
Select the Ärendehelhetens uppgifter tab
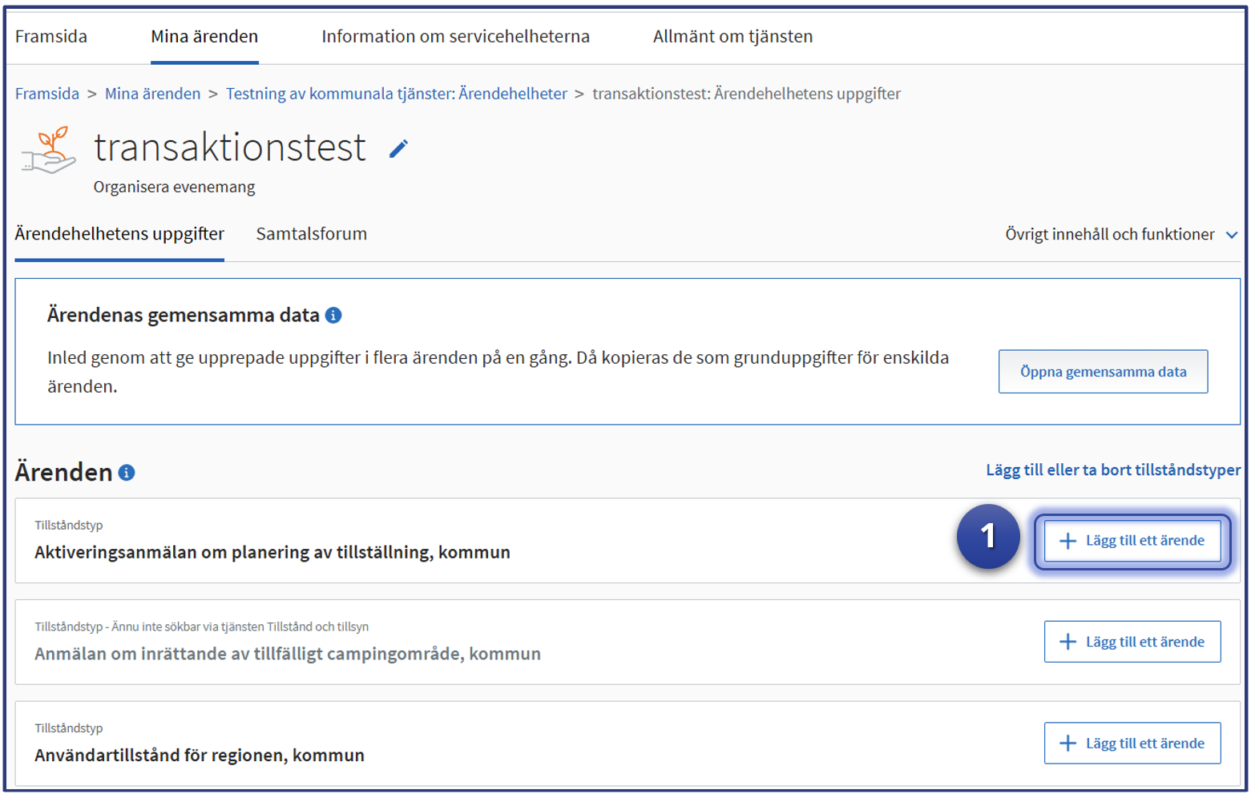119,234
